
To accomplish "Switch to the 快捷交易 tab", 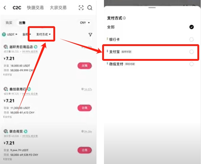I will [x=35, y=8].
